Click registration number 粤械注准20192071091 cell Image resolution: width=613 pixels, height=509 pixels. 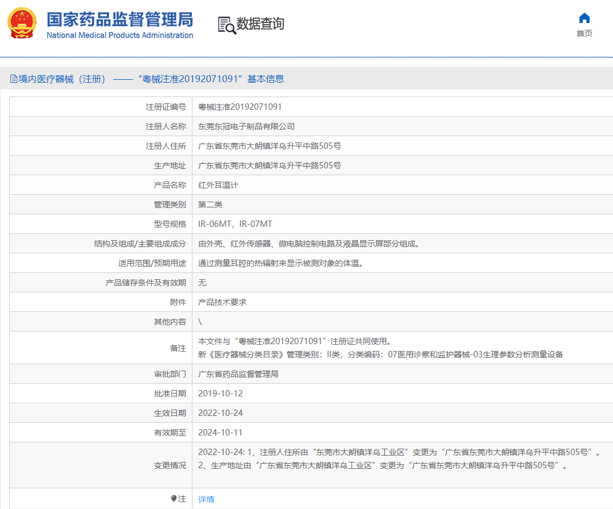(x=238, y=106)
